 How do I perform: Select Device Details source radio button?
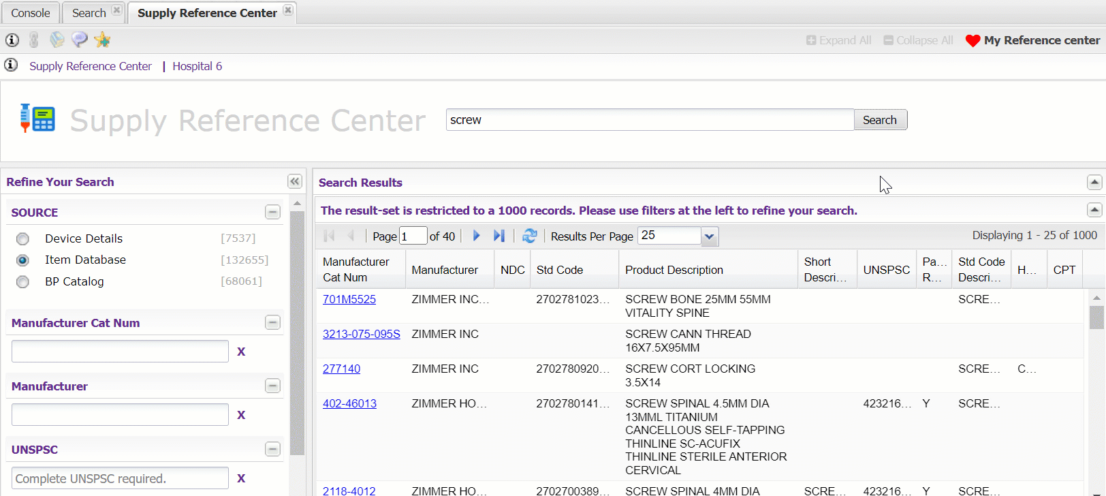[23, 239]
